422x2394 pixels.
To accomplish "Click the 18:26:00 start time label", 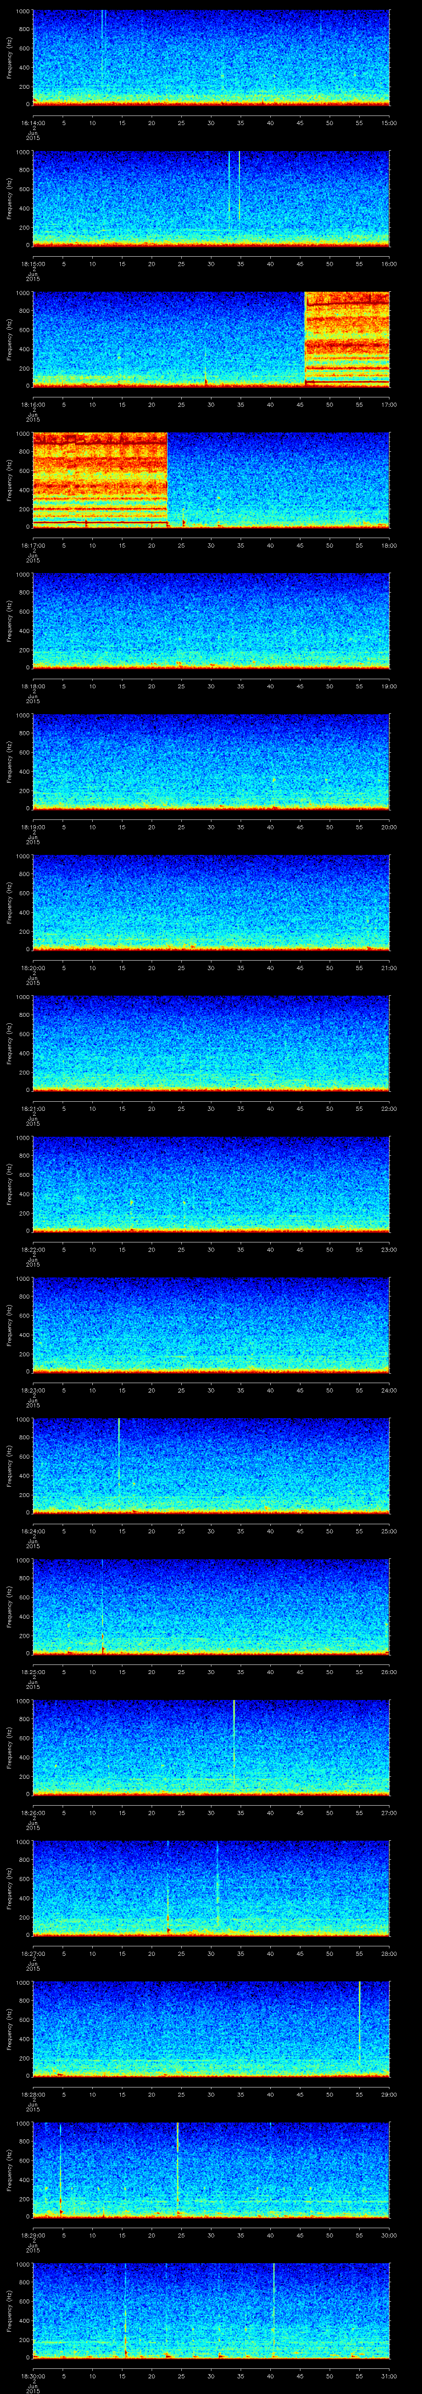I will coord(33,1812).
